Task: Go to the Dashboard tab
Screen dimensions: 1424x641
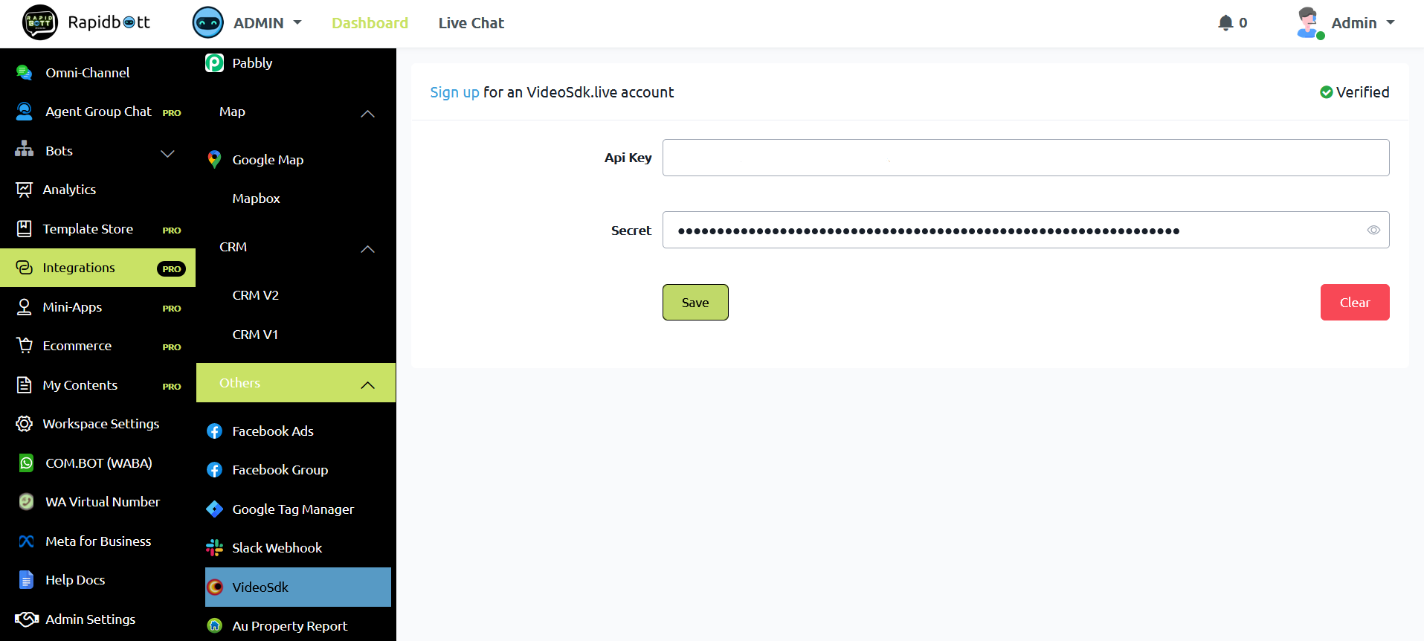Action: (370, 23)
